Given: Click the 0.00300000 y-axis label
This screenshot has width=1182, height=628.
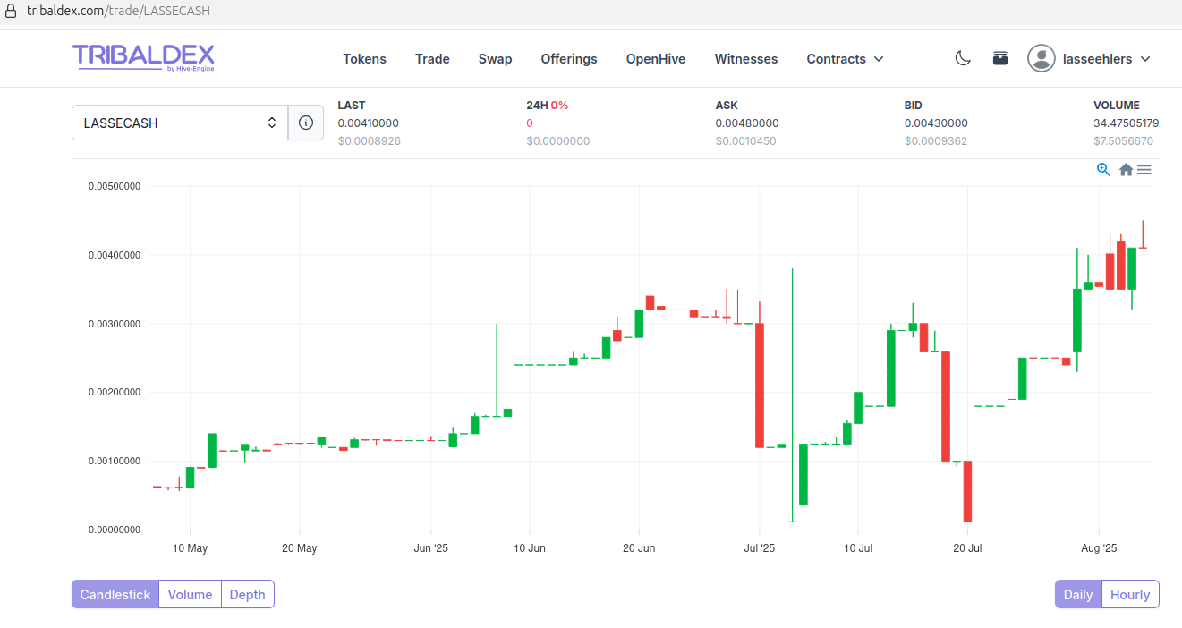Looking at the screenshot, I should (115, 324).
